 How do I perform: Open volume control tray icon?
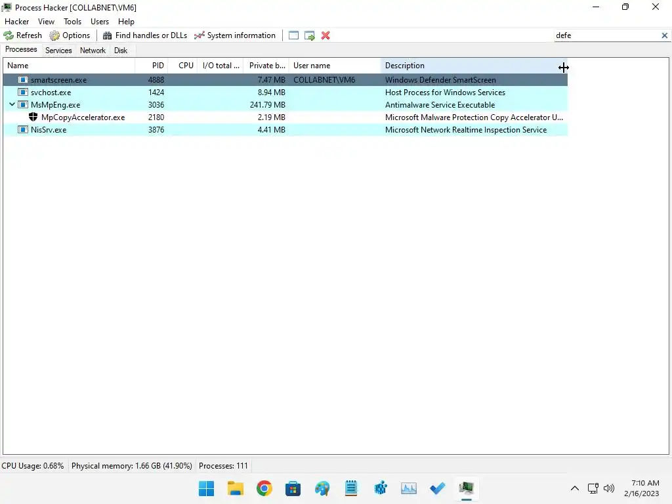[608, 488]
